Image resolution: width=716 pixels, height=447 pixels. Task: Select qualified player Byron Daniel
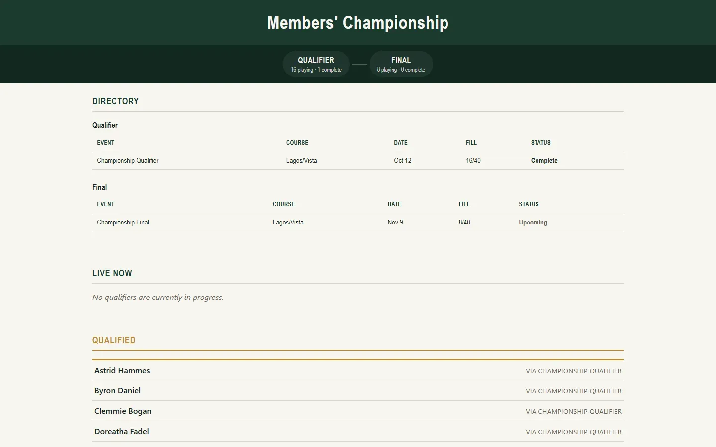tap(118, 391)
